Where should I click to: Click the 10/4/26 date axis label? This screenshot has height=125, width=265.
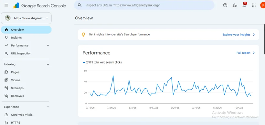coord(238,108)
